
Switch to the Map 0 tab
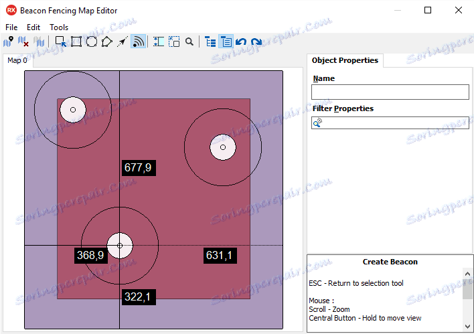tap(17, 60)
